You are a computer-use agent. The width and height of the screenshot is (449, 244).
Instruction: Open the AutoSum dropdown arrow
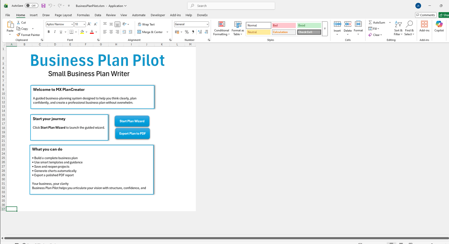(390, 22)
